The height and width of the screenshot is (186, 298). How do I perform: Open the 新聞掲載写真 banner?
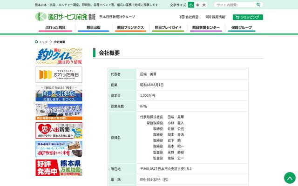(x=59, y=112)
